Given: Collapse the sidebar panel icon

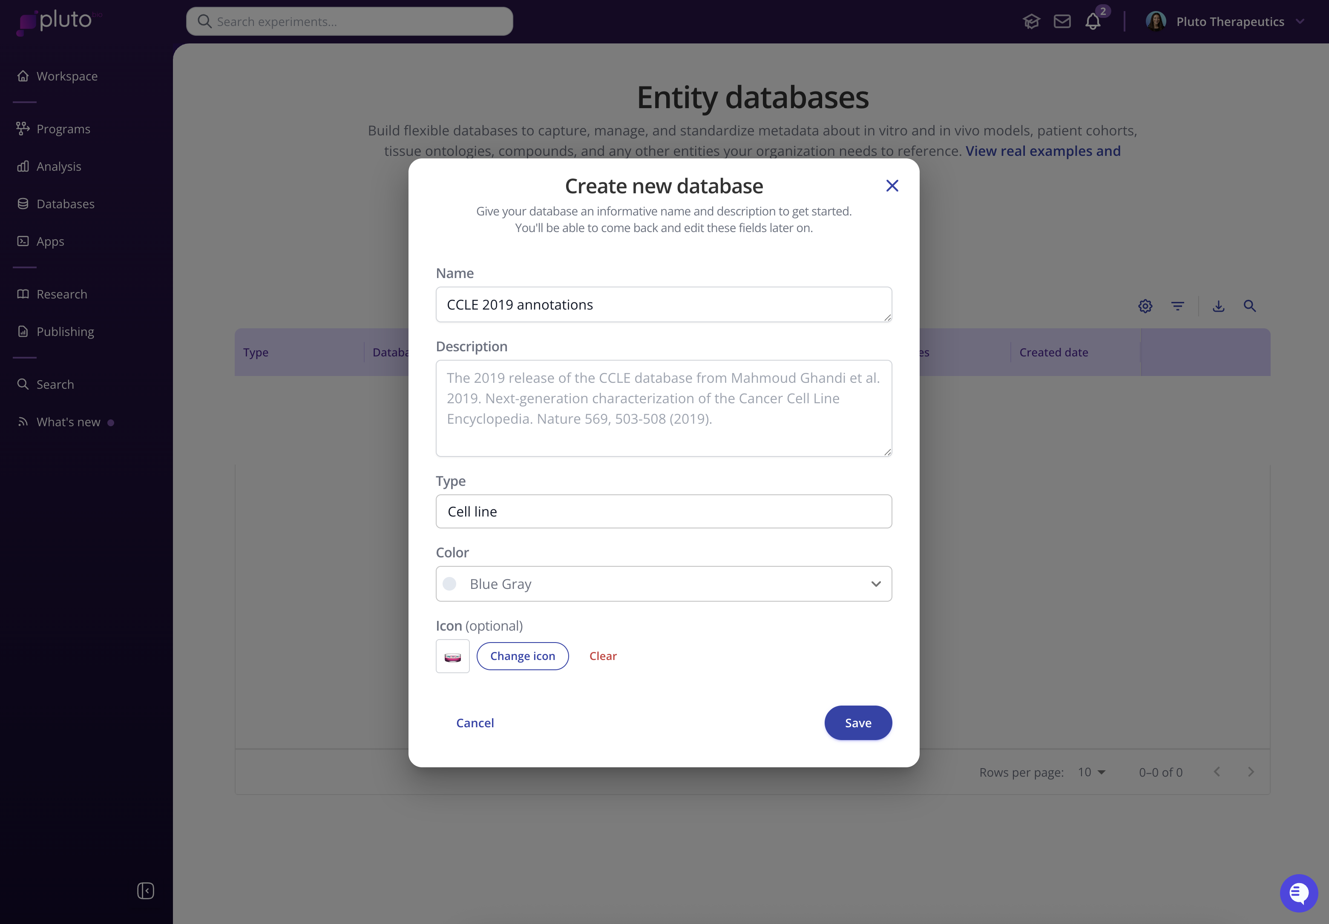Looking at the screenshot, I should coord(145,890).
